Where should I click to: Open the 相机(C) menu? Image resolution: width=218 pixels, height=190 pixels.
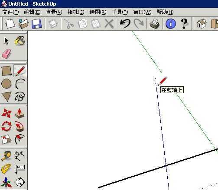pos(76,12)
